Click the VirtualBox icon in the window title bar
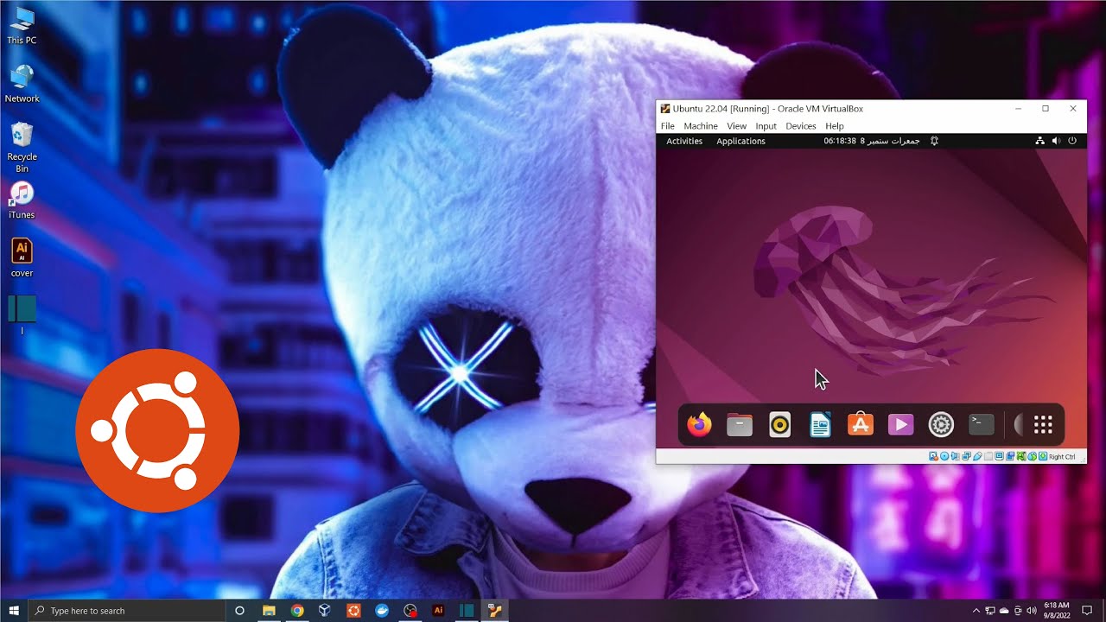Viewport: 1106px width, 622px height. (x=665, y=109)
